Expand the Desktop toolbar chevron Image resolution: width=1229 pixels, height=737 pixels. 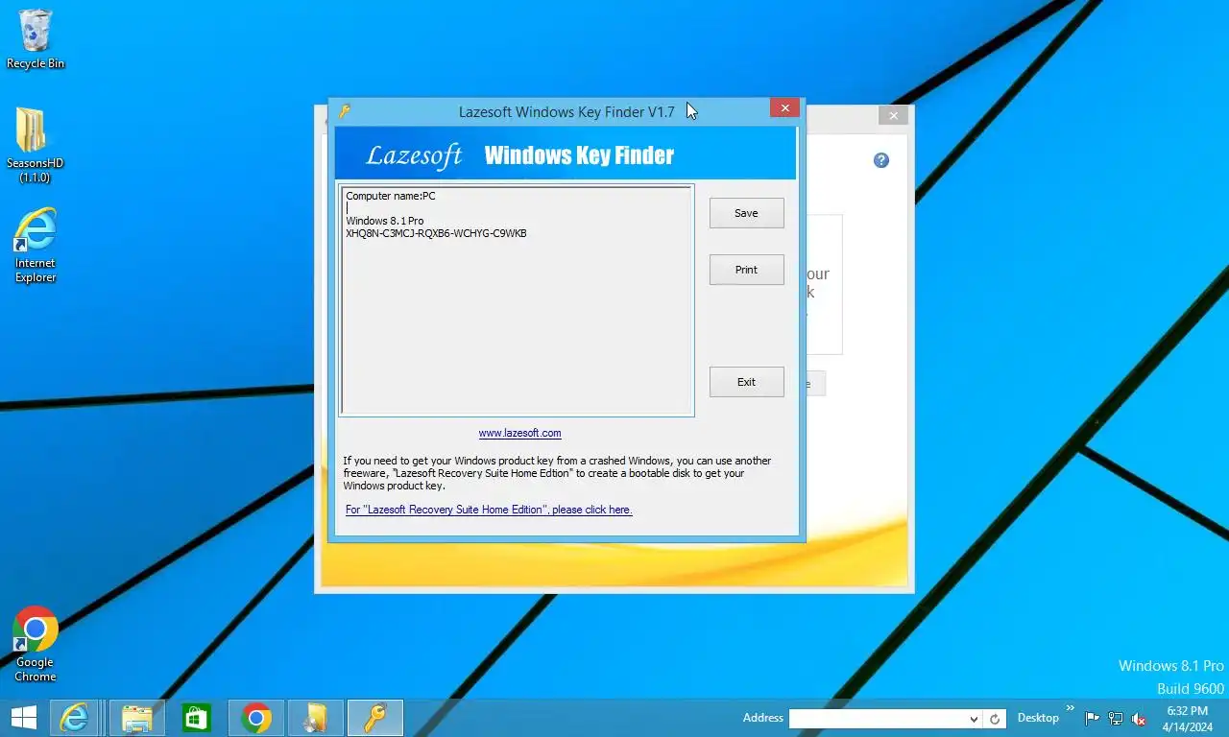tap(1071, 709)
